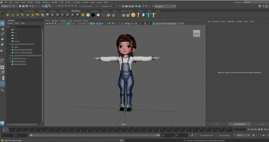
Task: Open the ACES 1.0 SDR-video view transform dropdown
Action: pos(170,24)
